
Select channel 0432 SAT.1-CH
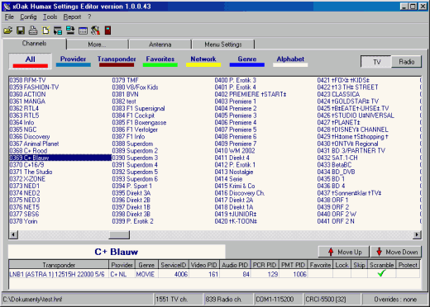337,158
